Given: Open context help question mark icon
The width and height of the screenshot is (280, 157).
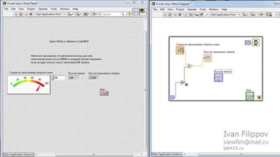Looking at the screenshot, I should coord(129,14).
